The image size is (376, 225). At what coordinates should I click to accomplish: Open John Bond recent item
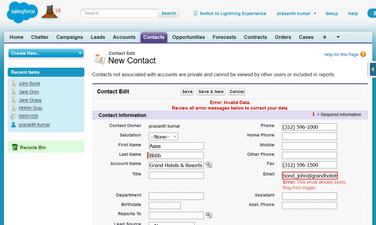(29, 84)
